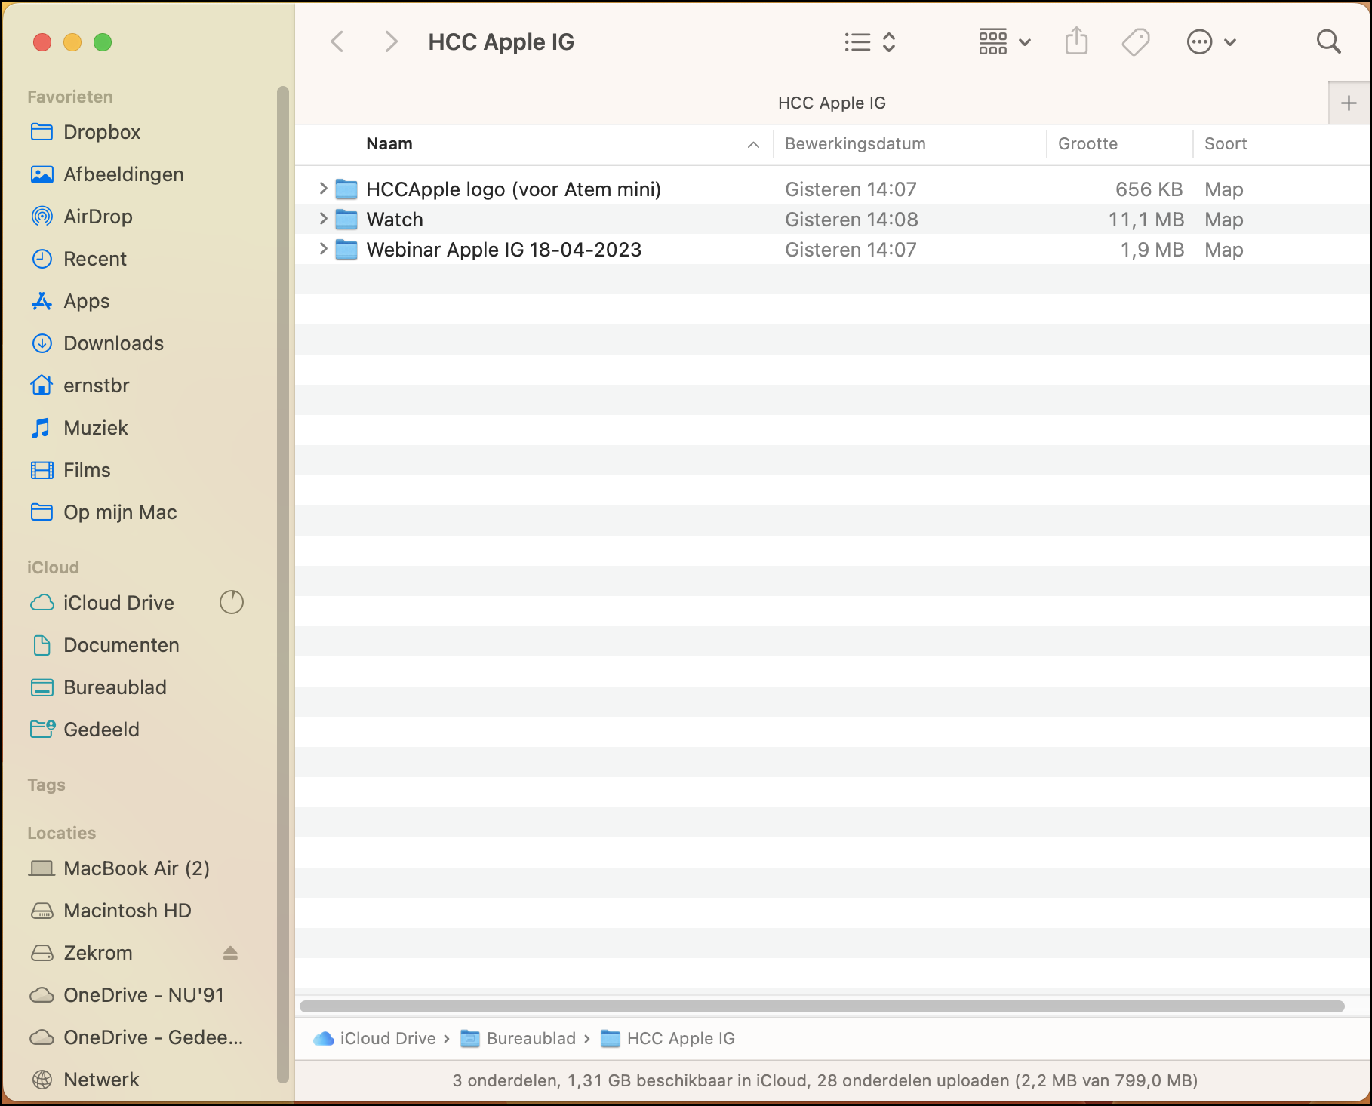Select the HCC Apple IG tab
Screen dimensions: 1372x1106
832,103
